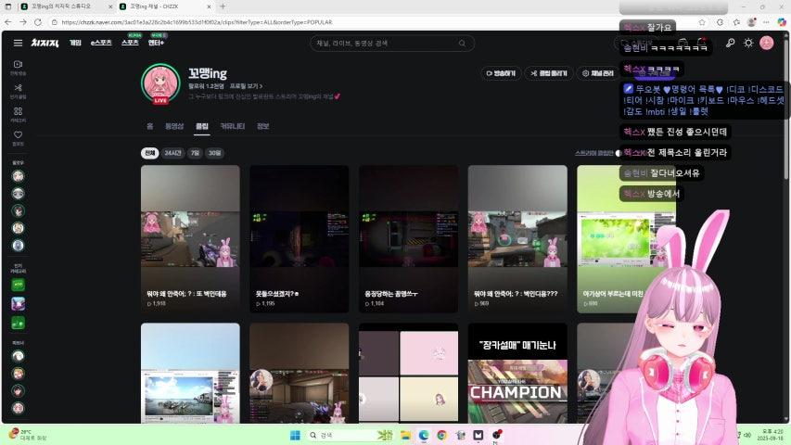Switch to the 동영상 tab
Viewport: 791px width, 445px height.
[x=174, y=126]
